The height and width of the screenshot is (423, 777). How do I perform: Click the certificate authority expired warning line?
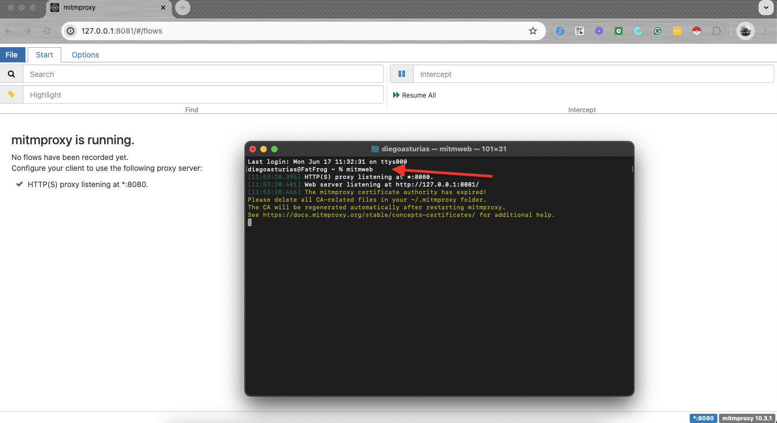395,192
